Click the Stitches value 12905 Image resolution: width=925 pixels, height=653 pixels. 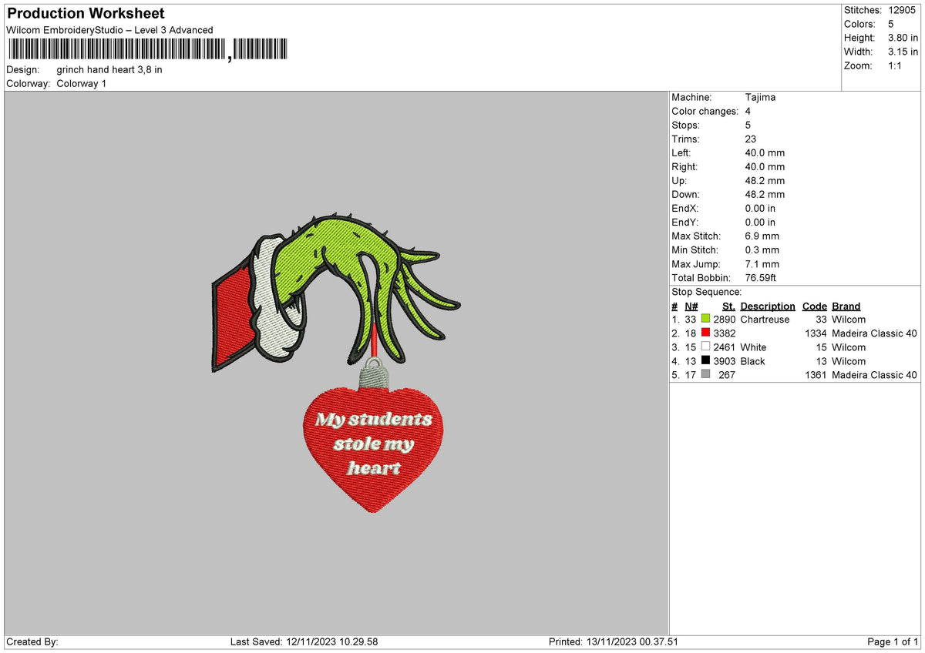pos(901,10)
